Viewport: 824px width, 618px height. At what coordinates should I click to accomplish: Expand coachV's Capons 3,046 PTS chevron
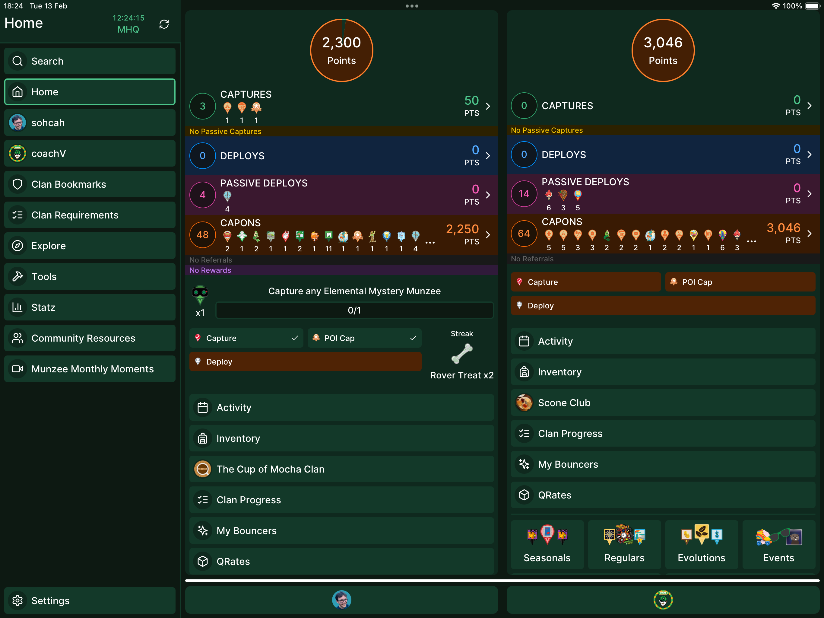[810, 234]
